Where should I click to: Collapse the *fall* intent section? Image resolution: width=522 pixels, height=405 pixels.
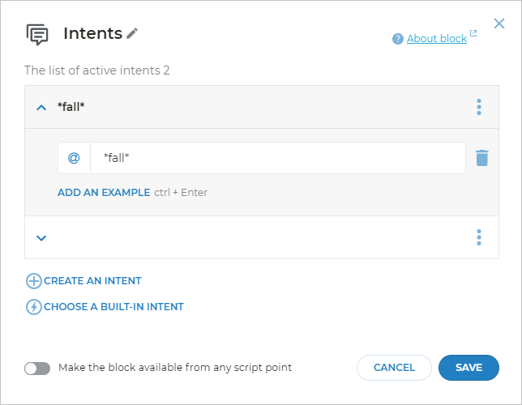click(x=42, y=107)
